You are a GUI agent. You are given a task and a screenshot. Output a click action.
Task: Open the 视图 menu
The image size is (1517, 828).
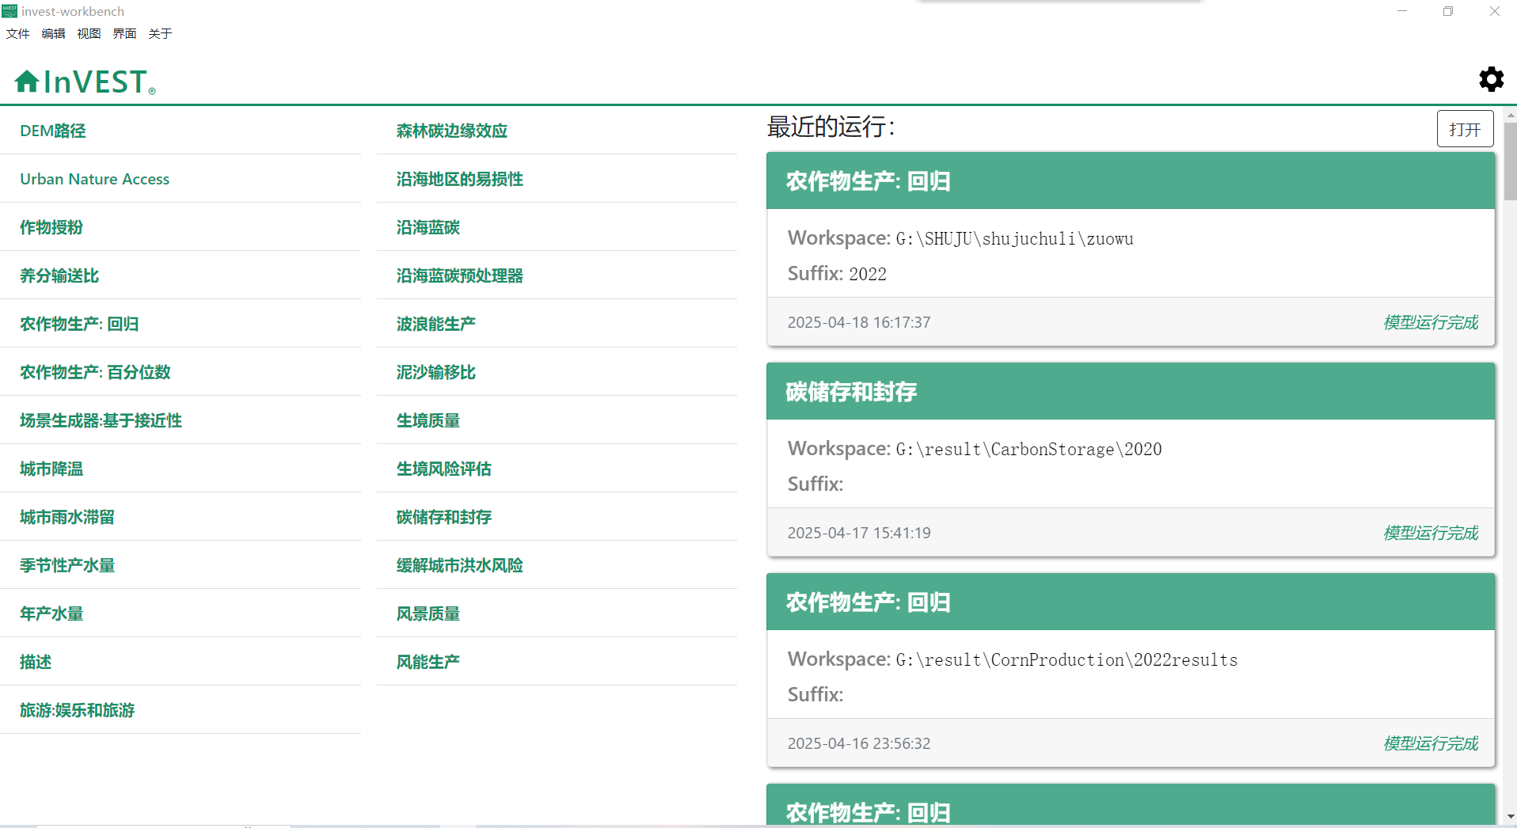click(89, 33)
